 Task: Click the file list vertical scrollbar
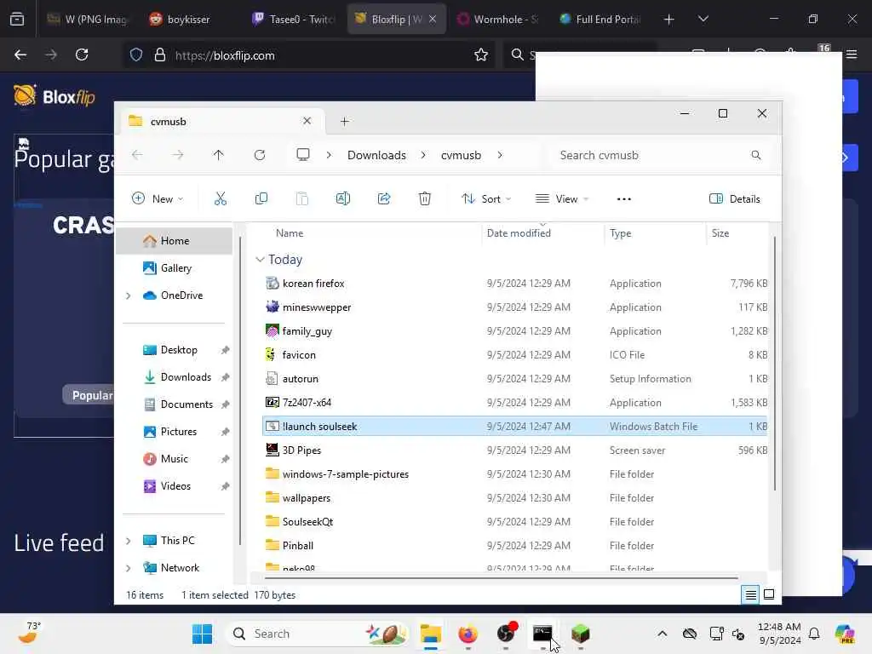coord(774,363)
